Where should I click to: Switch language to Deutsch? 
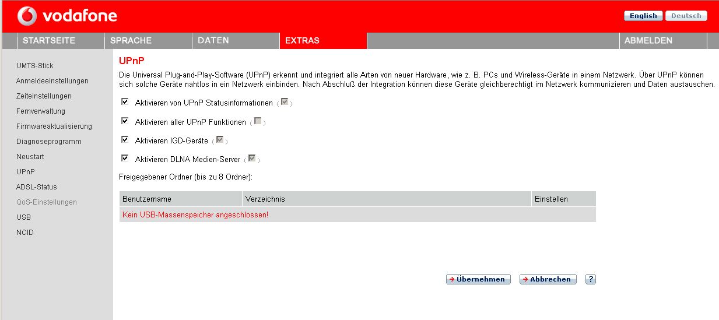tap(686, 16)
